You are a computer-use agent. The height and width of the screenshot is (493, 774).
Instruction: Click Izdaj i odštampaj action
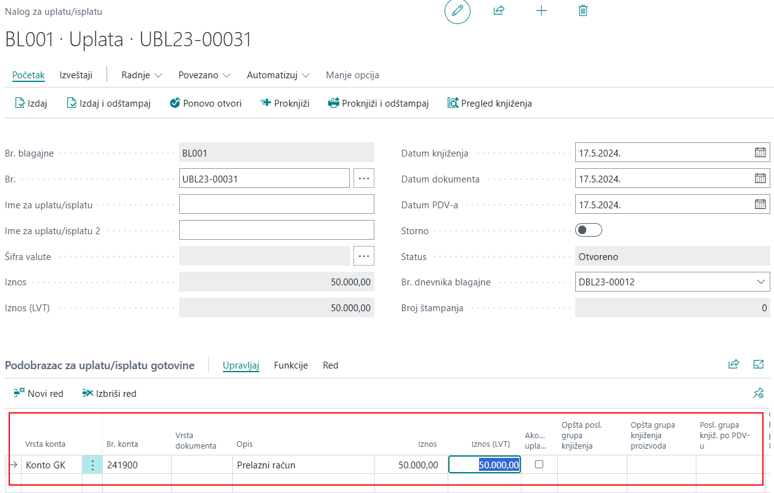click(108, 104)
